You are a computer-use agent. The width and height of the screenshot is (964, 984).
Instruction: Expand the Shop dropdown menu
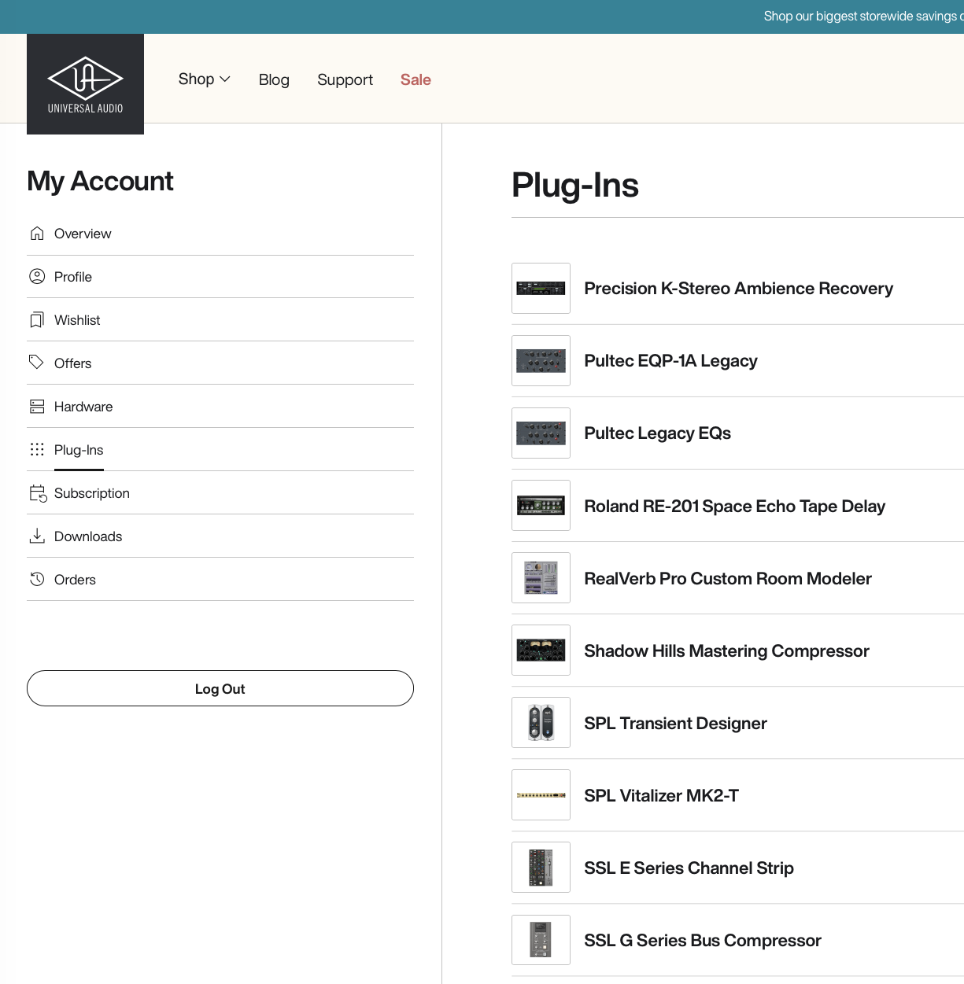204,79
